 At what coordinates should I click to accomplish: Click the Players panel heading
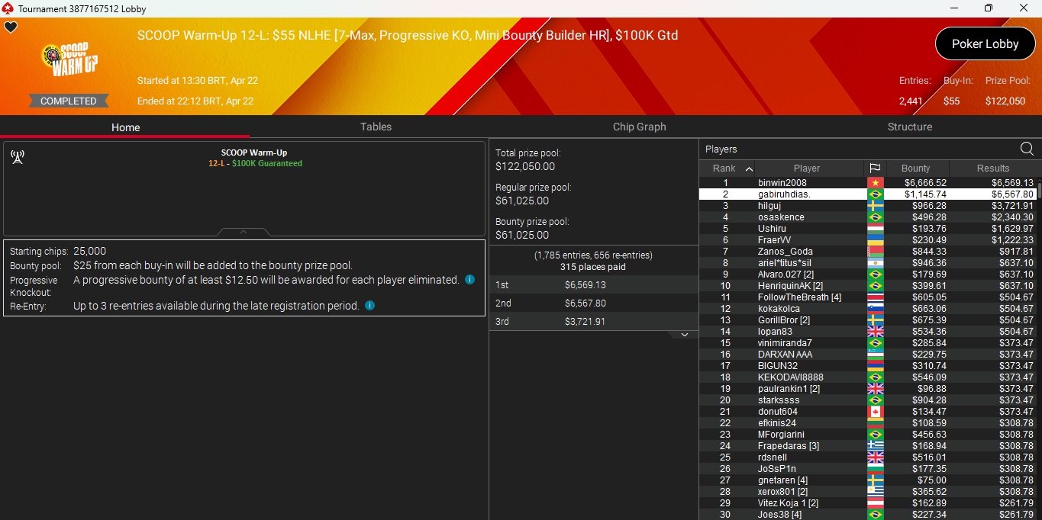(x=721, y=149)
